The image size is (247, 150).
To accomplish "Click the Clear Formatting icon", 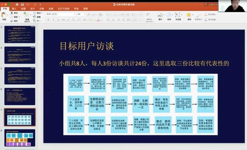I will [100, 15].
